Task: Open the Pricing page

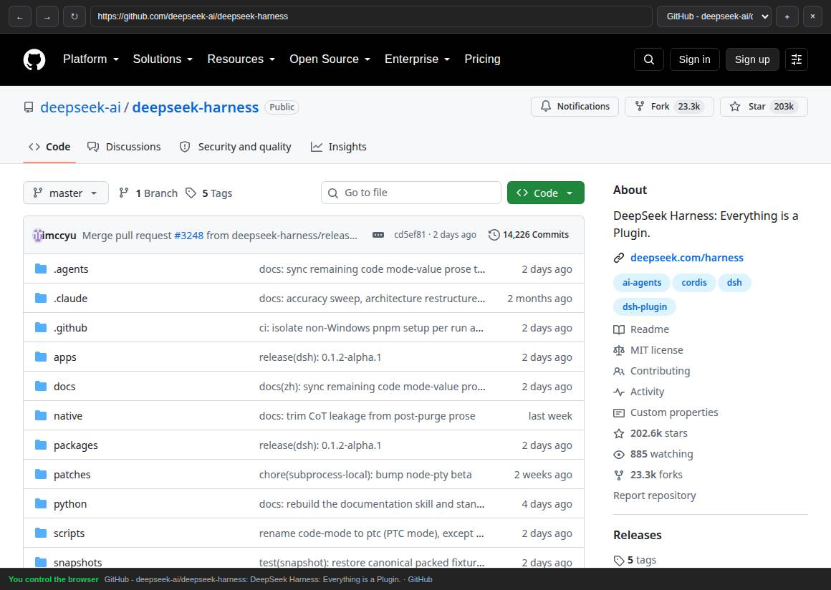Action: [482, 59]
